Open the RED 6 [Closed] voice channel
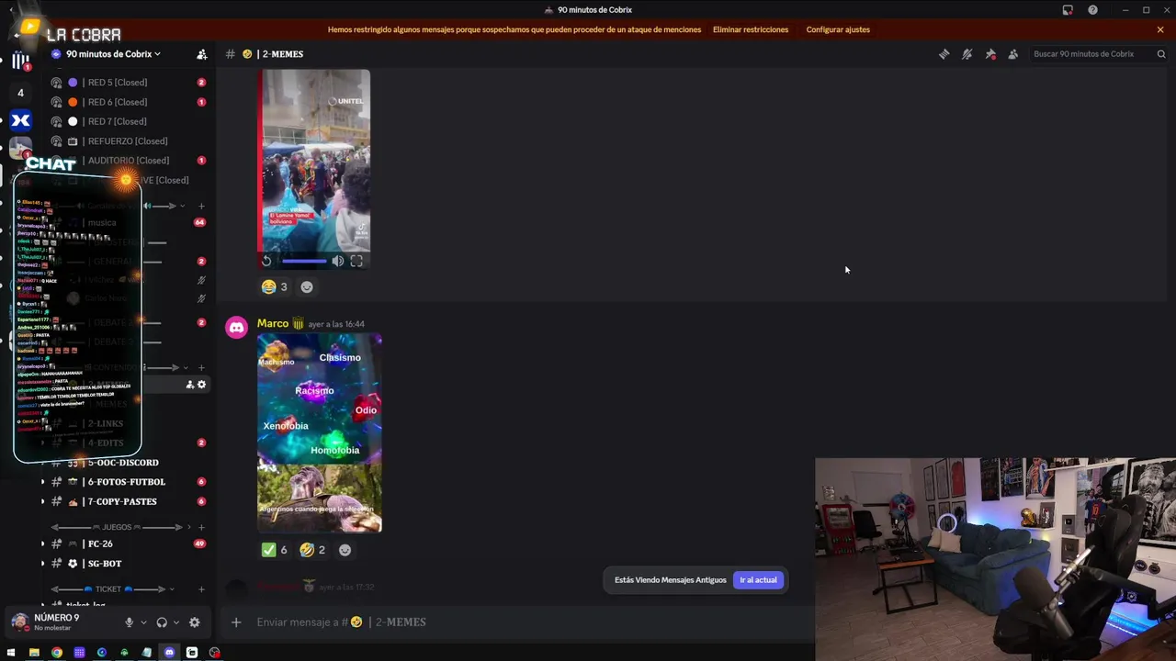The height and width of the screenshot is (661, 1176). pyautogui.click(x=129, y=102)
